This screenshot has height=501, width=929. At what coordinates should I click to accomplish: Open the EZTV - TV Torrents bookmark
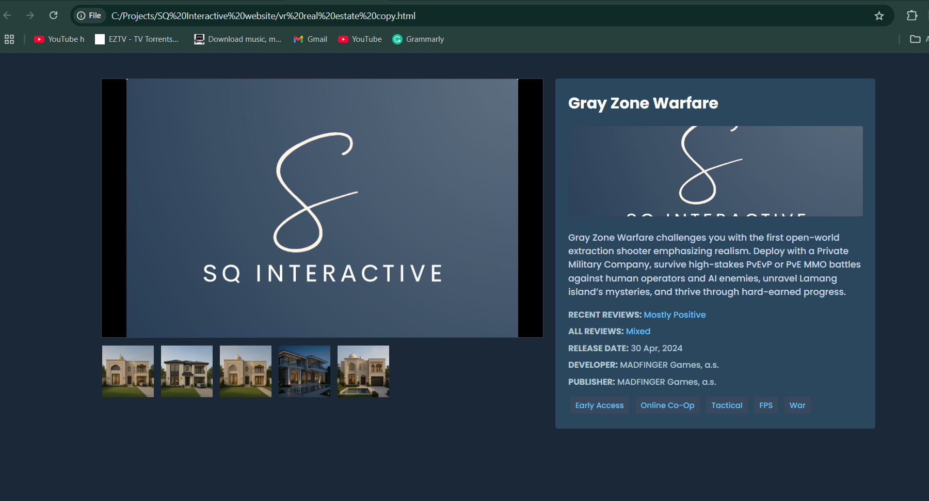tap(137, 39)
